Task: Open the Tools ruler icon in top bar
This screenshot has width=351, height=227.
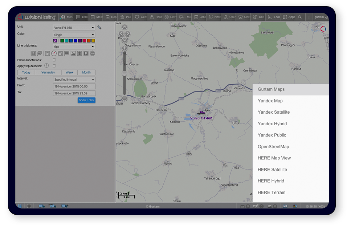Action: click(270, 17)
